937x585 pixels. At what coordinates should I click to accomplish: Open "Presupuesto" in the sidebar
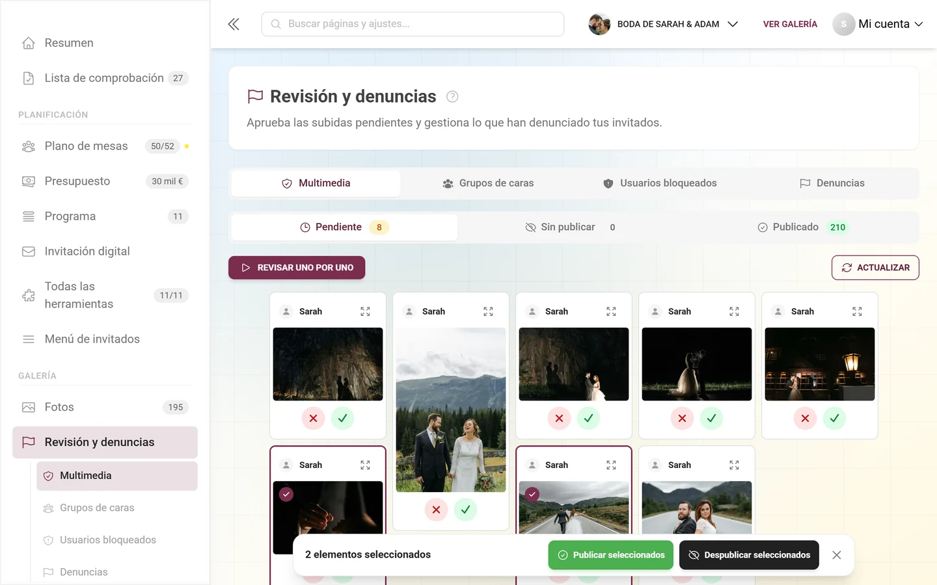pos(105,181)
